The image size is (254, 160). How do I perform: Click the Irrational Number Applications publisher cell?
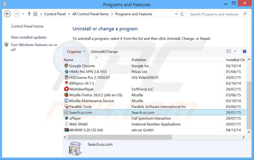click(156, 124)
